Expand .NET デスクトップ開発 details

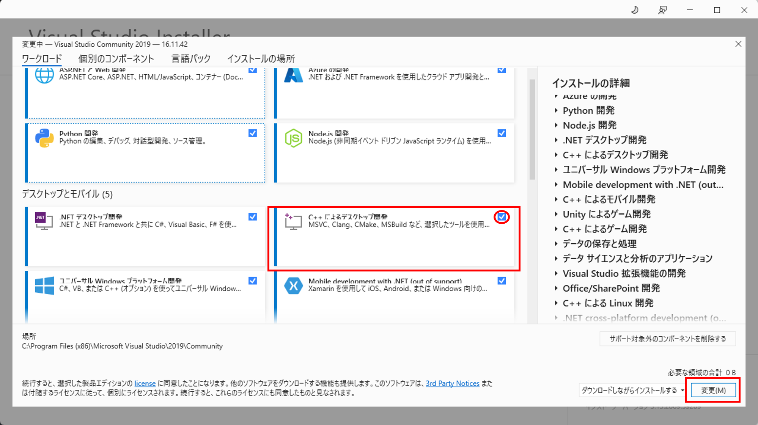pos(556,140)
